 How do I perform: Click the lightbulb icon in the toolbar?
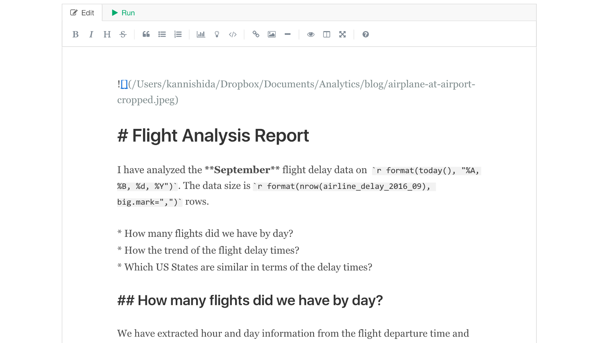click(217, 34)
